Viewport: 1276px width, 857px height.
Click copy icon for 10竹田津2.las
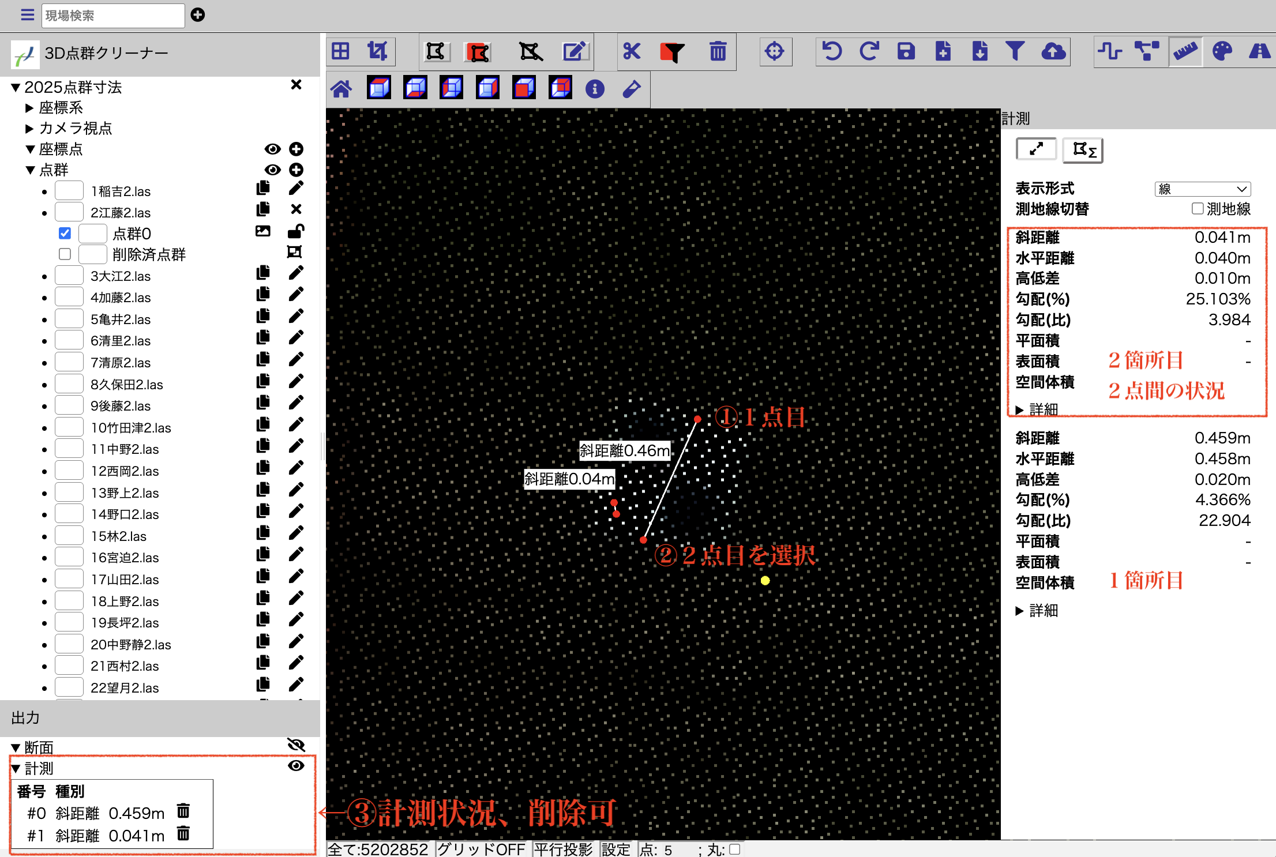(263, 424)
